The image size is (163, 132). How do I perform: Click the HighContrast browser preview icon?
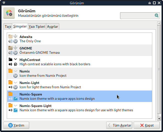[x=15, y=64]
